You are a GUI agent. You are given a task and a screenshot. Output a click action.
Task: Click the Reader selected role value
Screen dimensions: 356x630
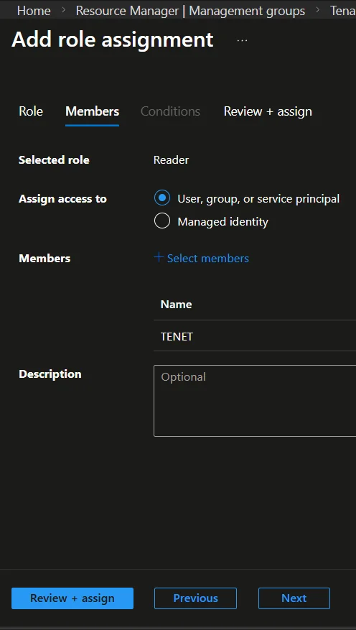pos(171,160)
